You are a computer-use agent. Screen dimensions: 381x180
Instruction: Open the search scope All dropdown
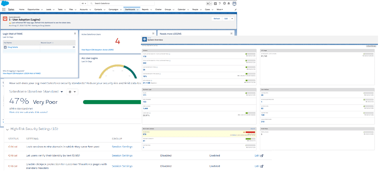pos(84,4)
